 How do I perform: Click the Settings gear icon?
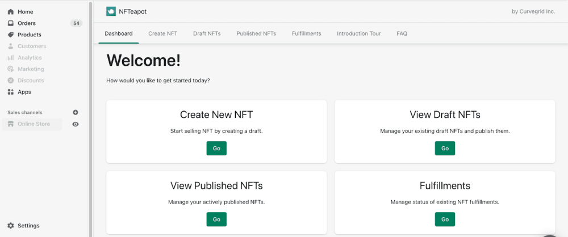tap(11, 226)
